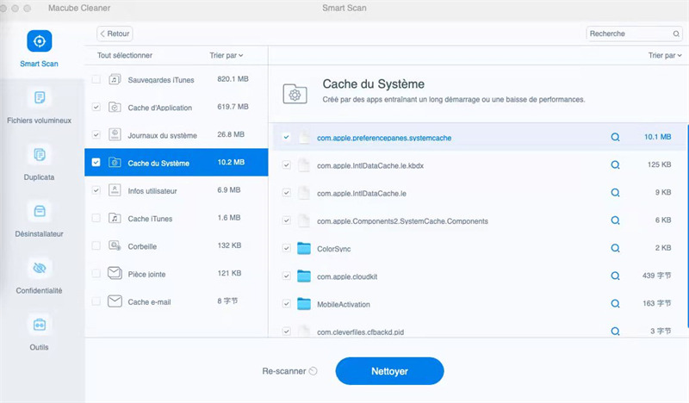
Task: Click the Désinstallateur sidebar label
Action: 39,234
